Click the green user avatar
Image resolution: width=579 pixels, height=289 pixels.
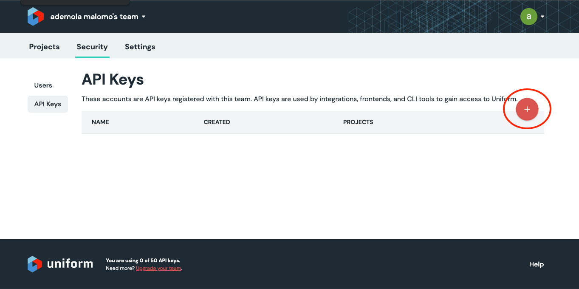coord(528,17)
